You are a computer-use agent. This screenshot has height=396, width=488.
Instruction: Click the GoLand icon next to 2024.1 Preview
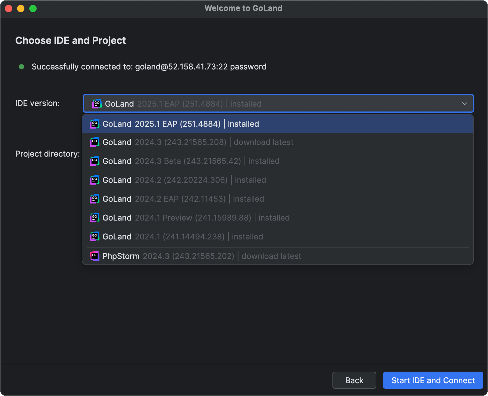coord(95,217)
